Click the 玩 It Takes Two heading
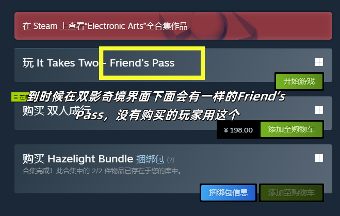This screenshot has width=340, height=216. (x=61, y=63)
